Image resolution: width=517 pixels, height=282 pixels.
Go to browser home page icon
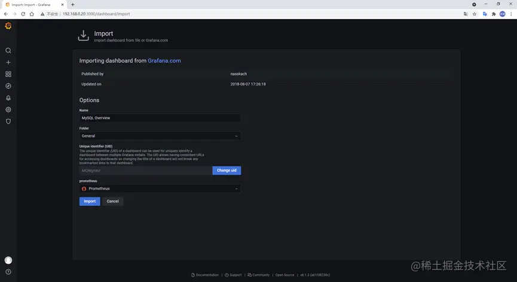pyautogui.click(x=32, y=14)
